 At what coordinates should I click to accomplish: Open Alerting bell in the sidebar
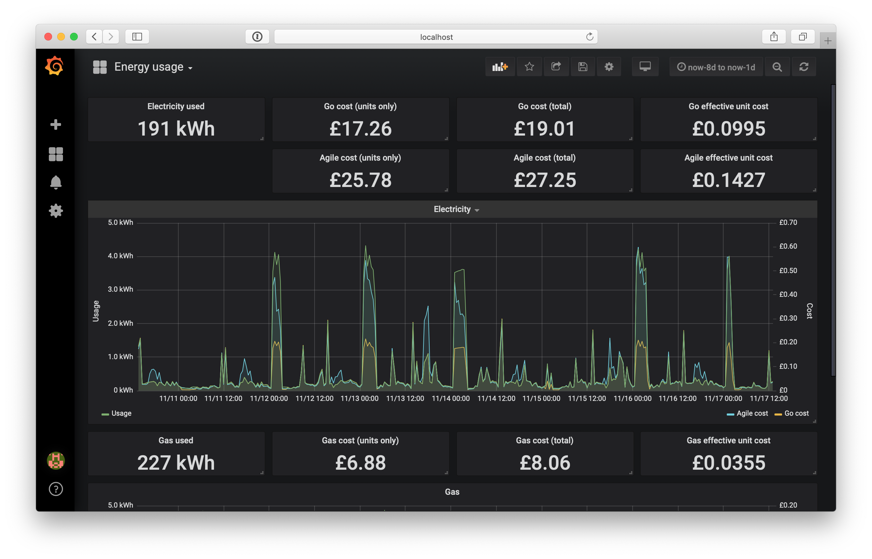56,182
